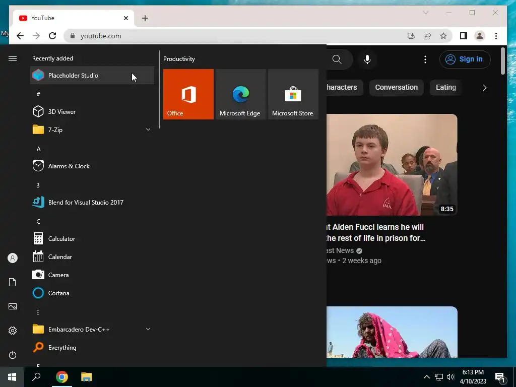516x387 pixels.
Task: Toggle Chrome side panel
Action: (464, 36)
